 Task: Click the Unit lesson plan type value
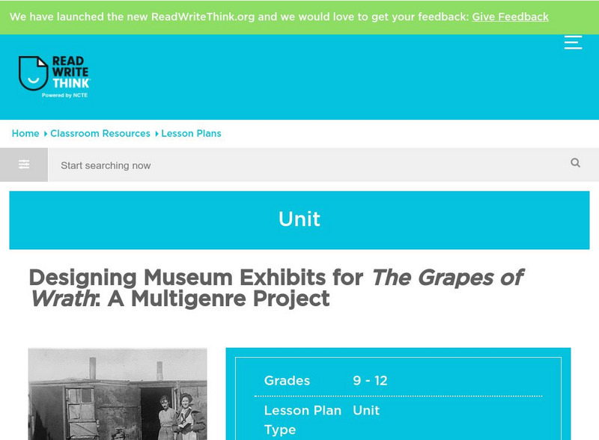point(366,411)
